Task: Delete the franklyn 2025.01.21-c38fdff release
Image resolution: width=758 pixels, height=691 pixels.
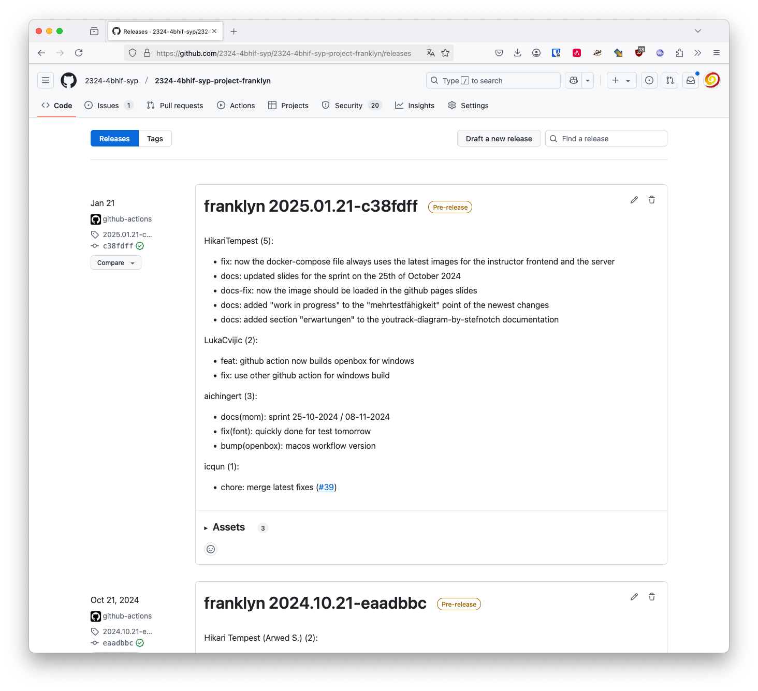Action: pos(652,200)
